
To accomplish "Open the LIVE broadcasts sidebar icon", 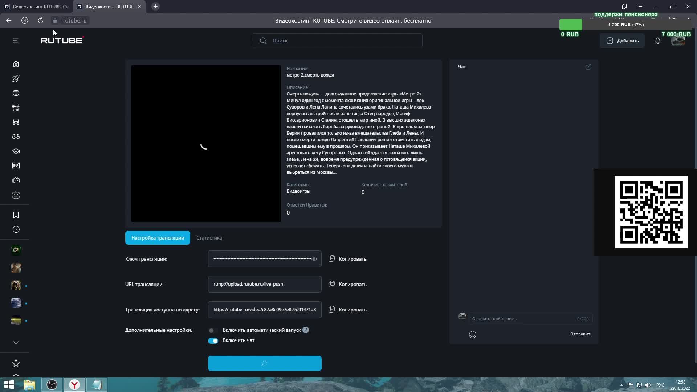I will (16, 107).
